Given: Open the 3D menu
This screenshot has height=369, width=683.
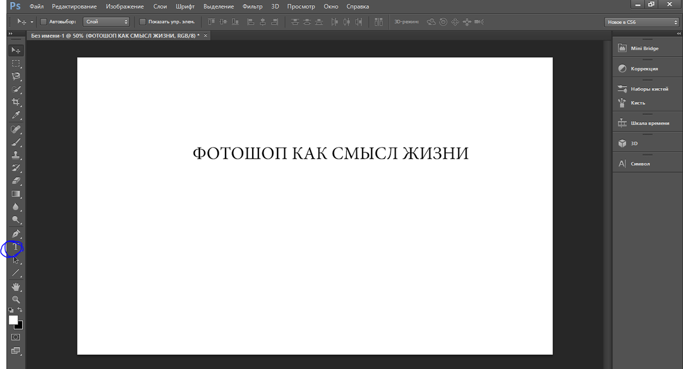Looking at the screenshot, I should coord(275,6).
